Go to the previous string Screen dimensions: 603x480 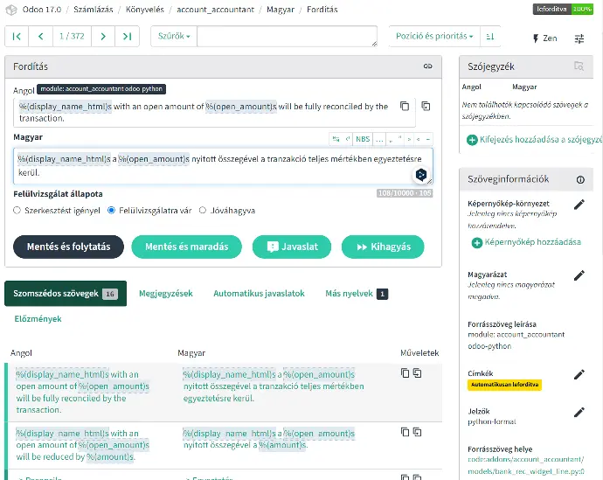(x=41, y=37)
